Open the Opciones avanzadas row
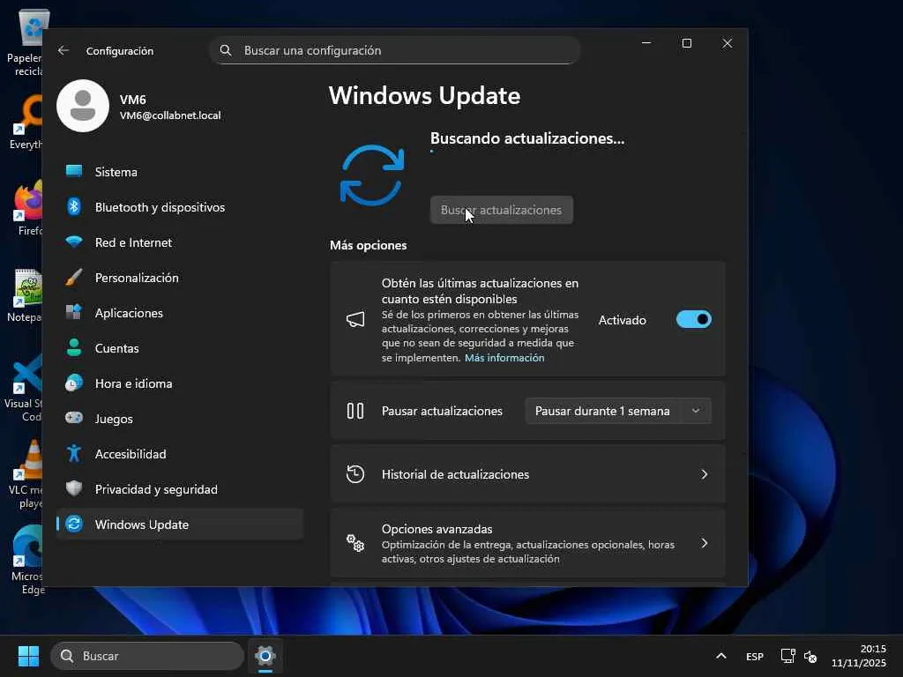This screenshot has height=677, width=903. click(527, 543)
